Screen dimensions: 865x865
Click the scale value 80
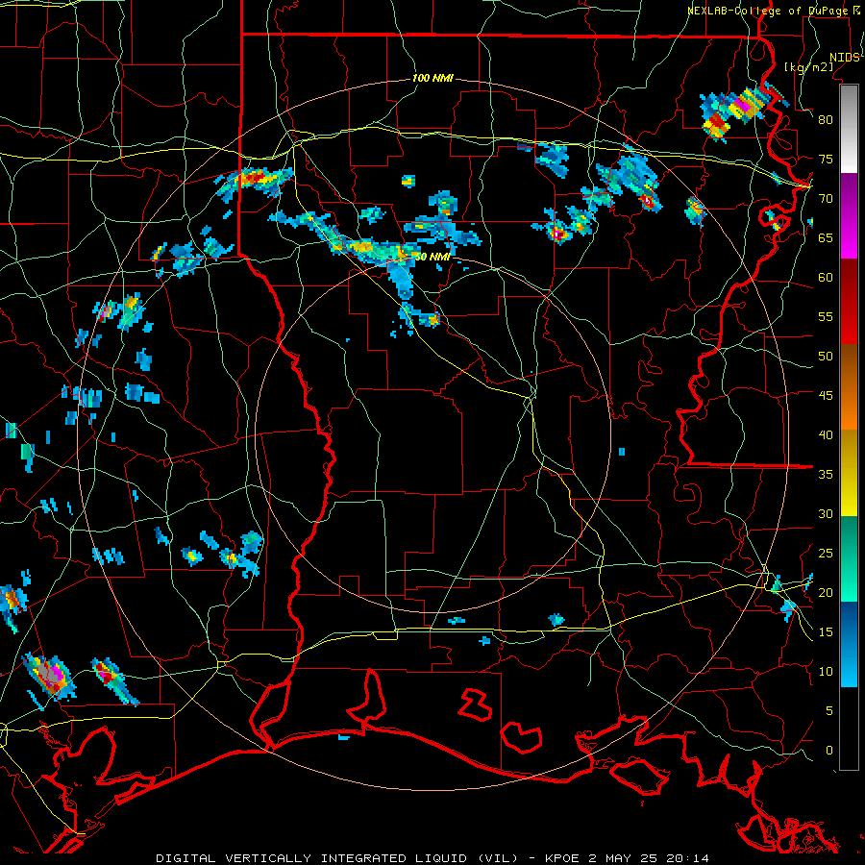coord(826,120)
